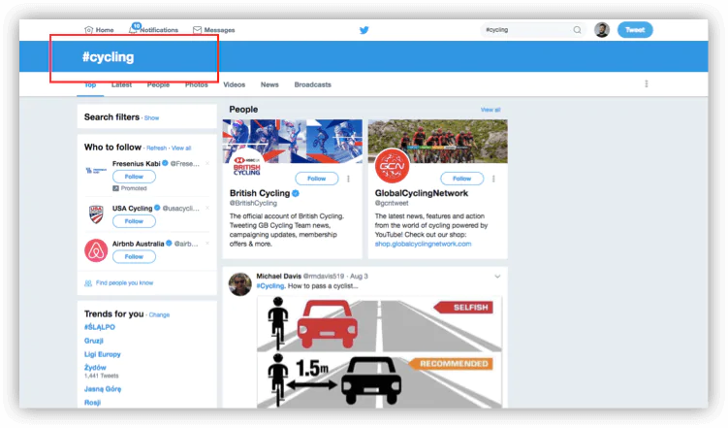Image resolution: width=728 pixels, height=428 pixels.
Task: Open British Cycling profile name
Action: pyautogui.click(x=260, y=193)
